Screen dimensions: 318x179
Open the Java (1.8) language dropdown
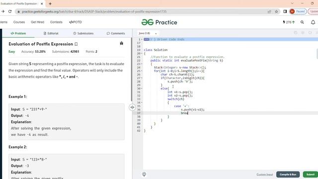148,33
